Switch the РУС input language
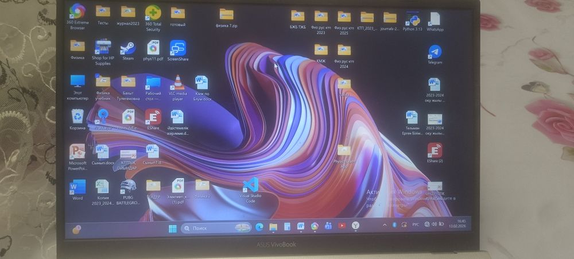The image size is (574, 259). (x=416, y=224)
